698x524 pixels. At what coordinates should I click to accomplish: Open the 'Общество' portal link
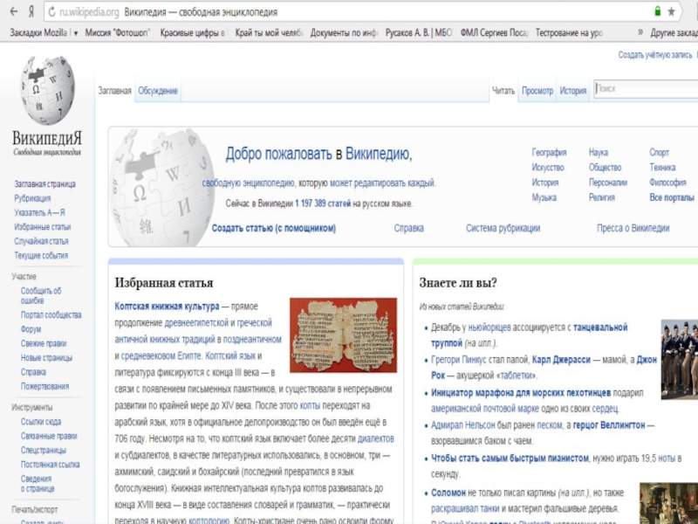[605, 168]
